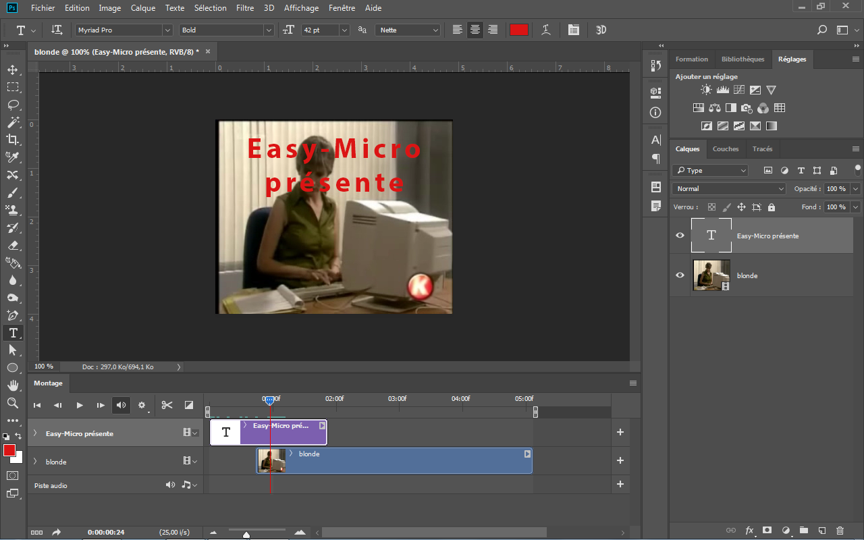Open the character and paragraph panels icon
The image size is (864, 540).
point(573,30)
